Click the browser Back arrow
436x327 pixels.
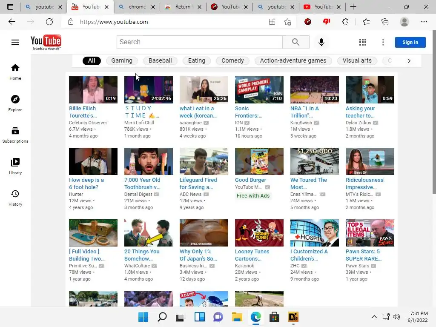pyautogui.click(x=11, y=22)
